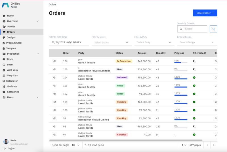Click the Stock icon in sidebar
Image resolution: width=227 pixels, height=152 pixels.
click(x=4, y=59)
